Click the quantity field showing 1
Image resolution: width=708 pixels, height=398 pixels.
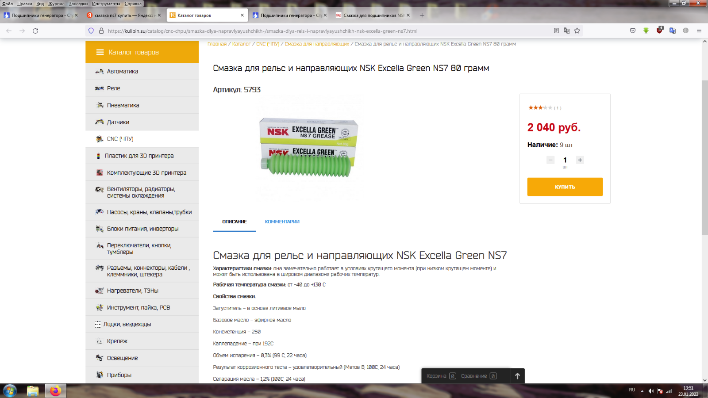(x=565, y=160)
